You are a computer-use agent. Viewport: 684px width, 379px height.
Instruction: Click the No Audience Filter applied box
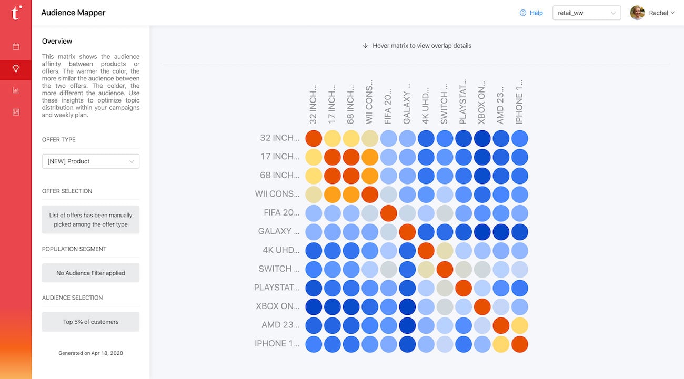(x=90, y=273)
